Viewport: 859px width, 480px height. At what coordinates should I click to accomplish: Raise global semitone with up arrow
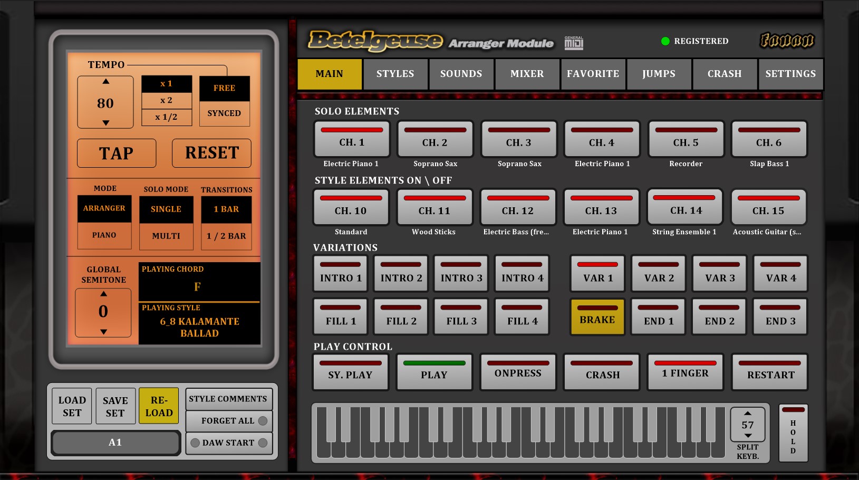click(x=104, y=294)
